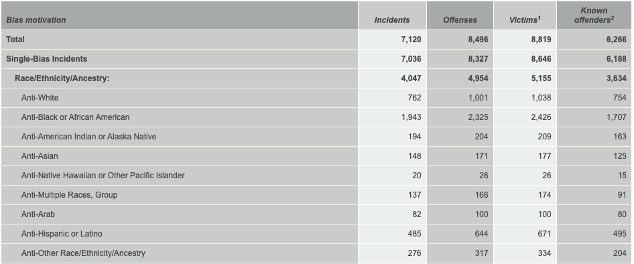Select Anti-Black known offenders value 1,707
This screenshot has height=264, width=634.
tap(617, 117)
